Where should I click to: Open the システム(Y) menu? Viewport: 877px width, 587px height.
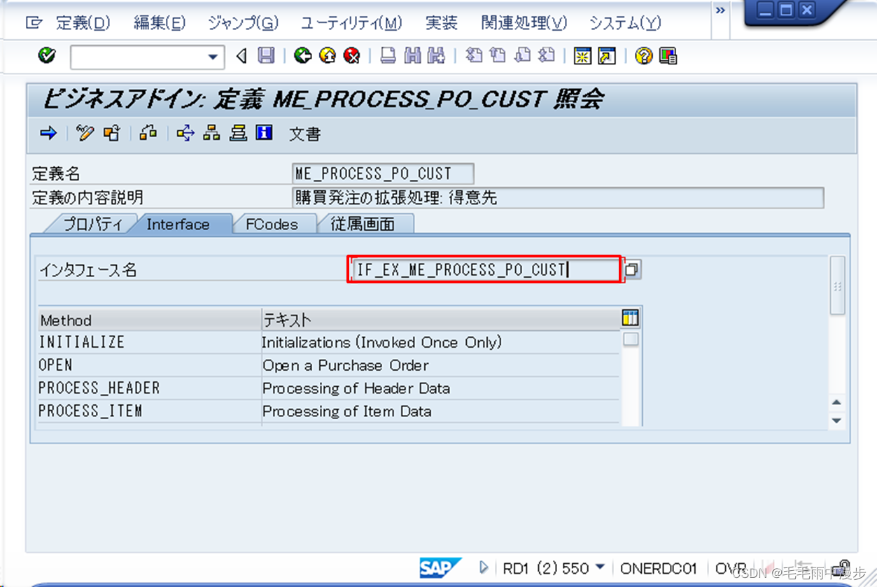tap(625, 23)
